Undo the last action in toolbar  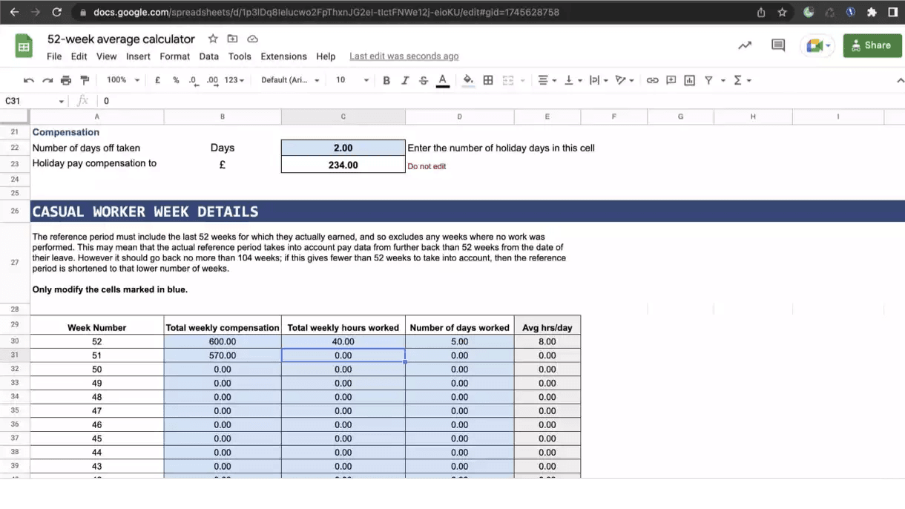pos(29,80)
